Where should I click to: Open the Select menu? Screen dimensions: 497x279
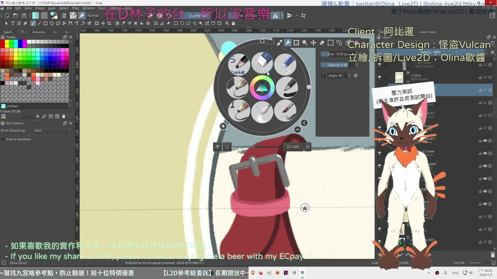coord(64,8)
